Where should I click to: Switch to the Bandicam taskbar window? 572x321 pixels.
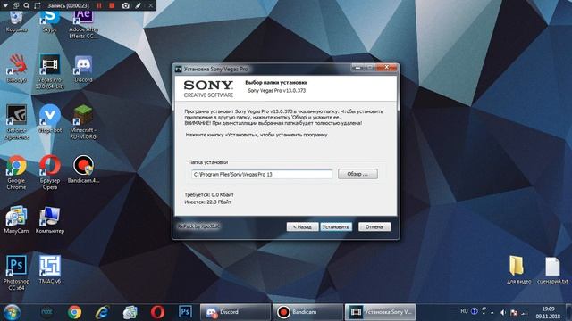[x=307, y=312]
